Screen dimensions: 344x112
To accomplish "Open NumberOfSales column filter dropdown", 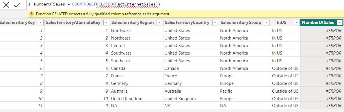I will [x=340, y=22].
